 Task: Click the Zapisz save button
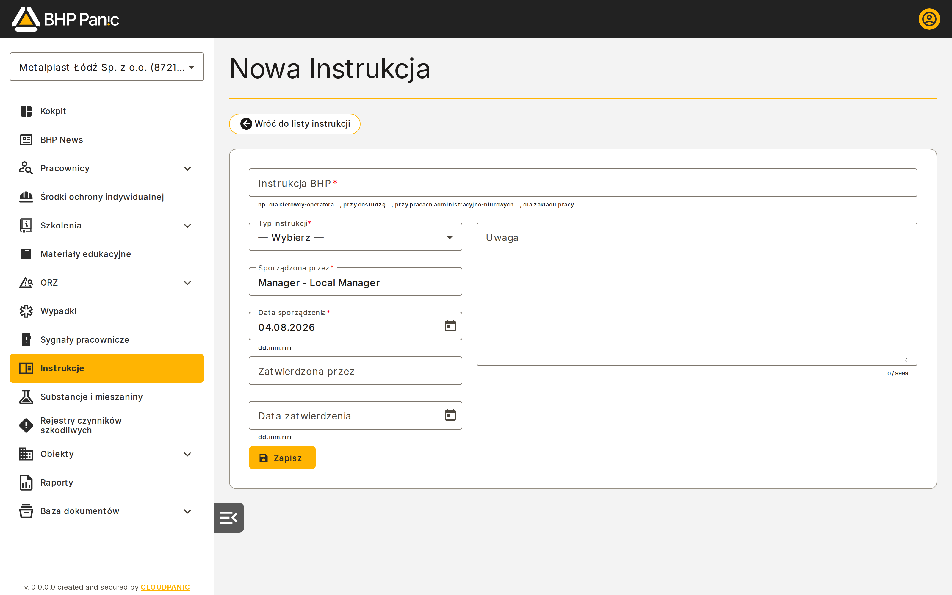pos(282,458)
